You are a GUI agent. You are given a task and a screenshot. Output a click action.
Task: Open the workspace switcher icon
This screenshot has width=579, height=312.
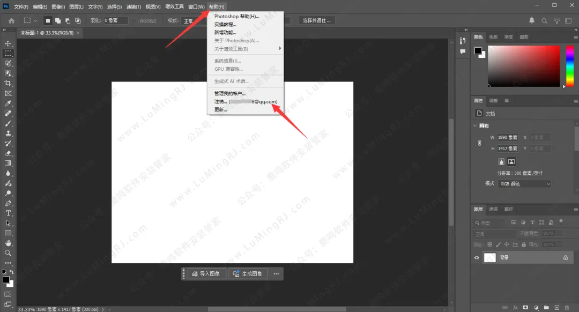click(569, 21)
